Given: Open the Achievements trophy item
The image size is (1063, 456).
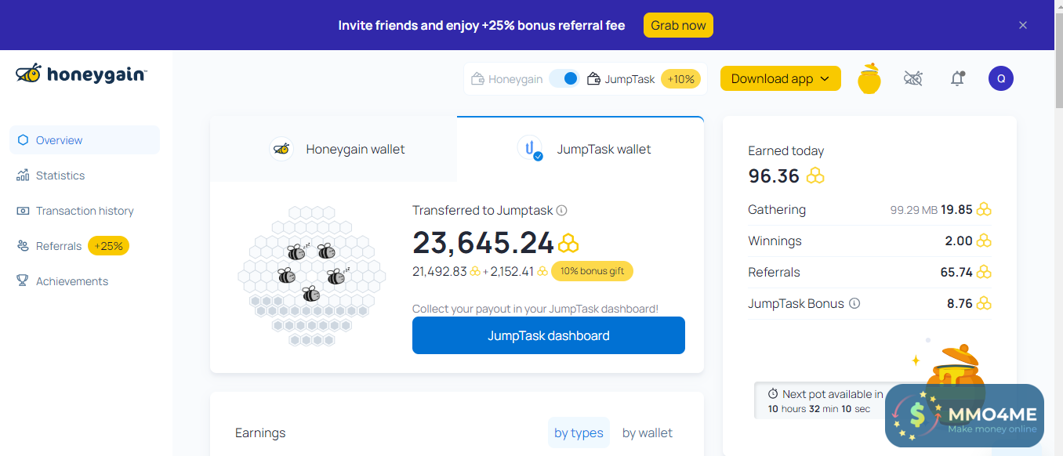Looking at the screenshot, I should click(72, 281).
